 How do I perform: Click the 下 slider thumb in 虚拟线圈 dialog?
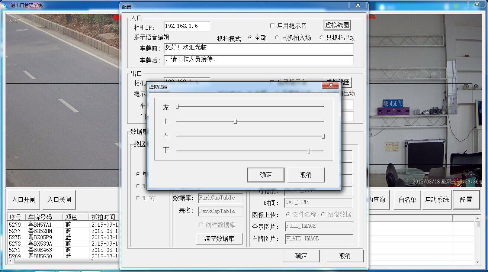click(309, 151)
